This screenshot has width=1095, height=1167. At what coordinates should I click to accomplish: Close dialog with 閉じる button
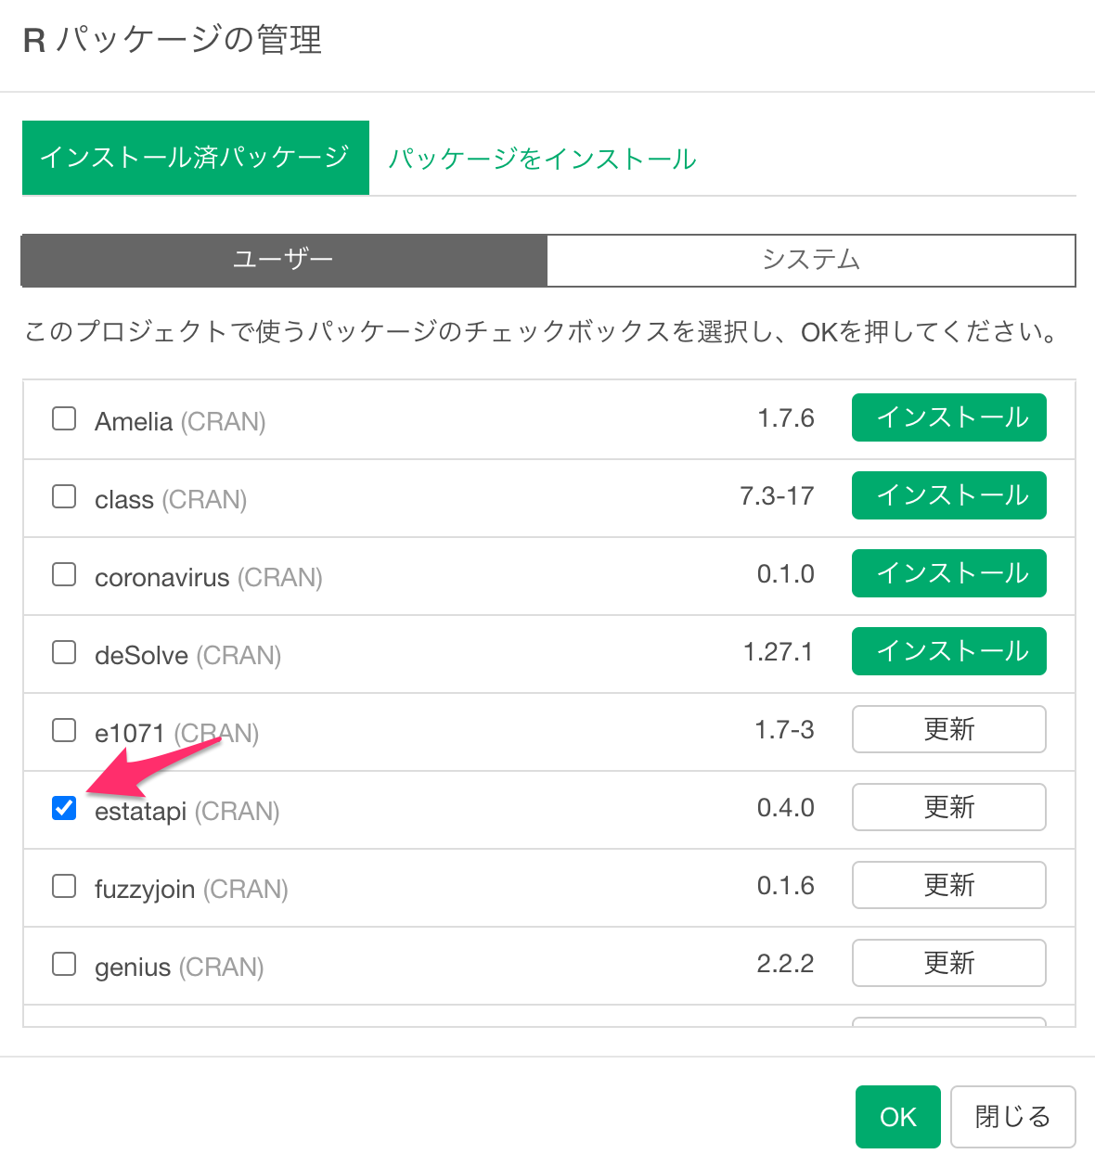click(x=1012, y=1117)
